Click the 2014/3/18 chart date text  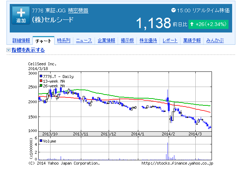38,69
